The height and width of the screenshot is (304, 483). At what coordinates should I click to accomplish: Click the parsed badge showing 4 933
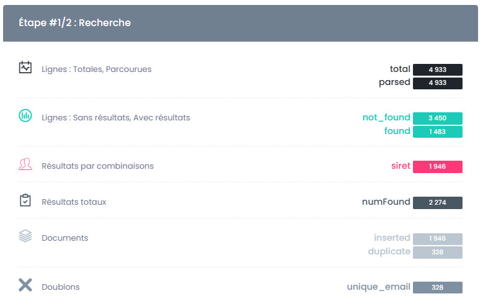[437, 83]
